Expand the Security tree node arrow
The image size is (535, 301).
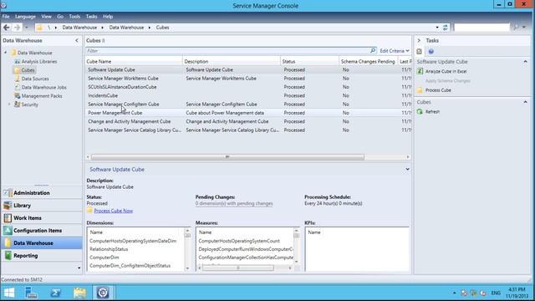9,104
